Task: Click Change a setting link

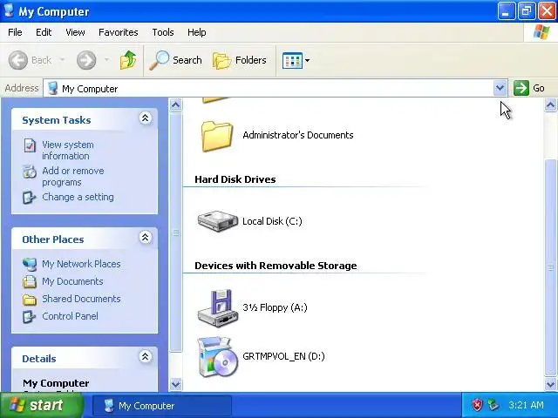Action: click(x=78, y=197)
